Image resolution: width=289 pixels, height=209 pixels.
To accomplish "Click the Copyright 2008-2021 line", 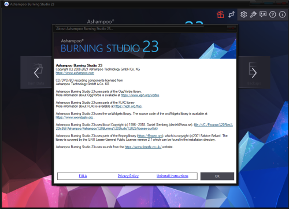I will click(x=98, y=69).
